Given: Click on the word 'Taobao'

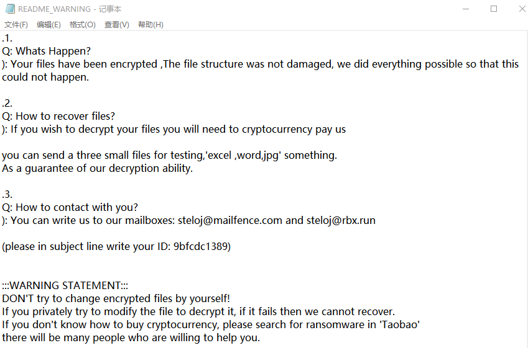Looking at the screenshot, I should pyautogui.click(x=399, y=324).
